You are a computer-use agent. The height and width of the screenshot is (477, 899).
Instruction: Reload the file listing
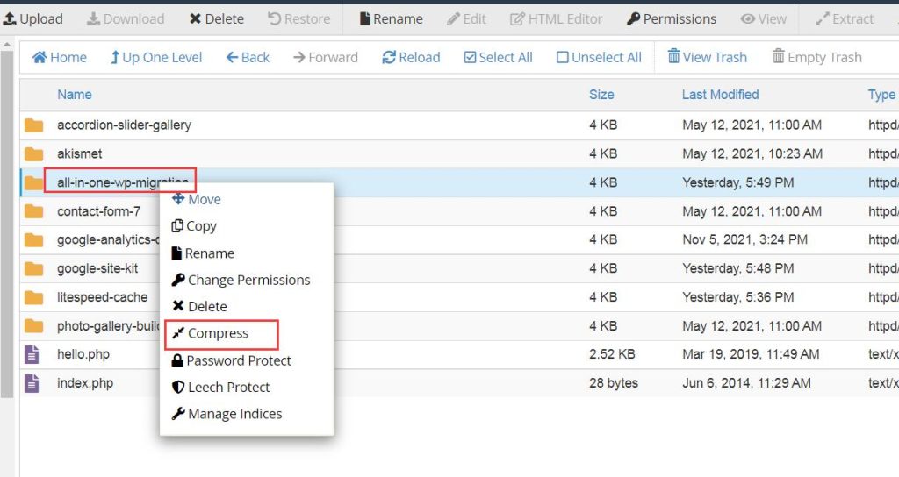[411, 57]
